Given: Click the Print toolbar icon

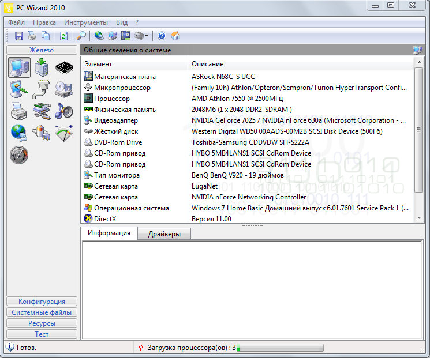Looking at the screenshot, I should coord(32,36).
